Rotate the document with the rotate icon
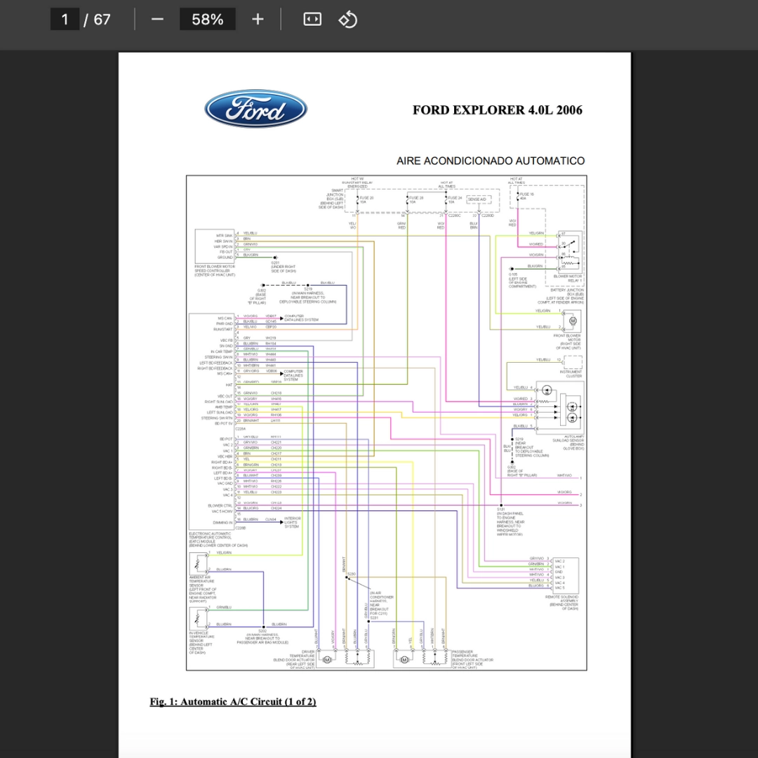The image size is (758, 758). [x=347, y=20]
